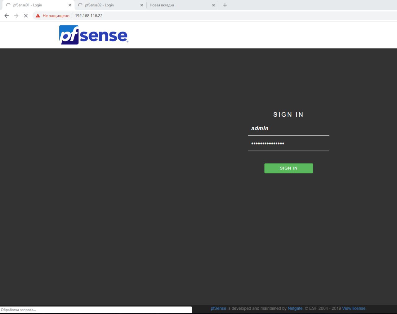Viewport: 397px width, 314px height.
Task: Open the View license link
Action: (354, 308)
